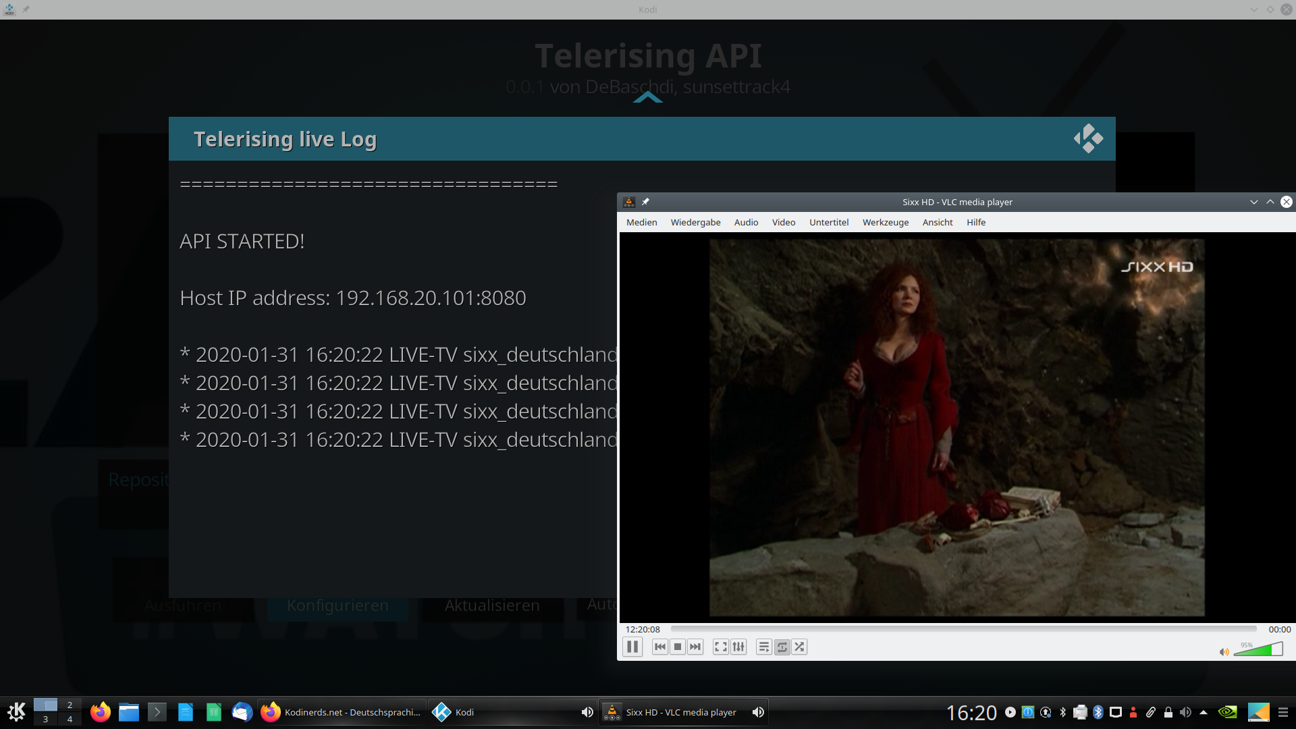Open the Medien menu in VLC

[x=641, y=222]
